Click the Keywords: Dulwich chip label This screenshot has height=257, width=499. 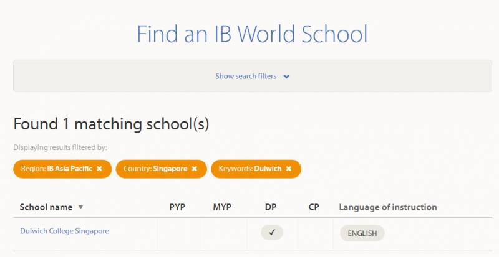(249, 169)
